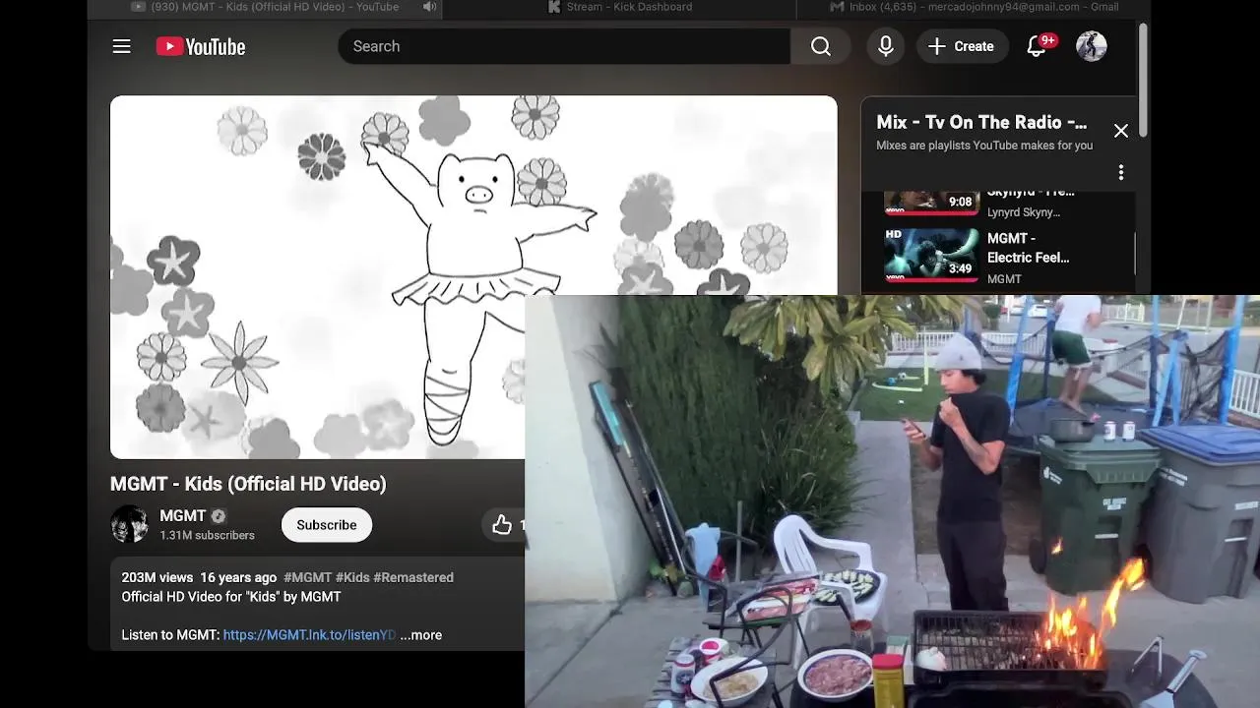Image resolution: width=1260 pixels, height=708 pixels.
Task: Open Mix playlist three-dot options menu
Action: pos(1120,173)
